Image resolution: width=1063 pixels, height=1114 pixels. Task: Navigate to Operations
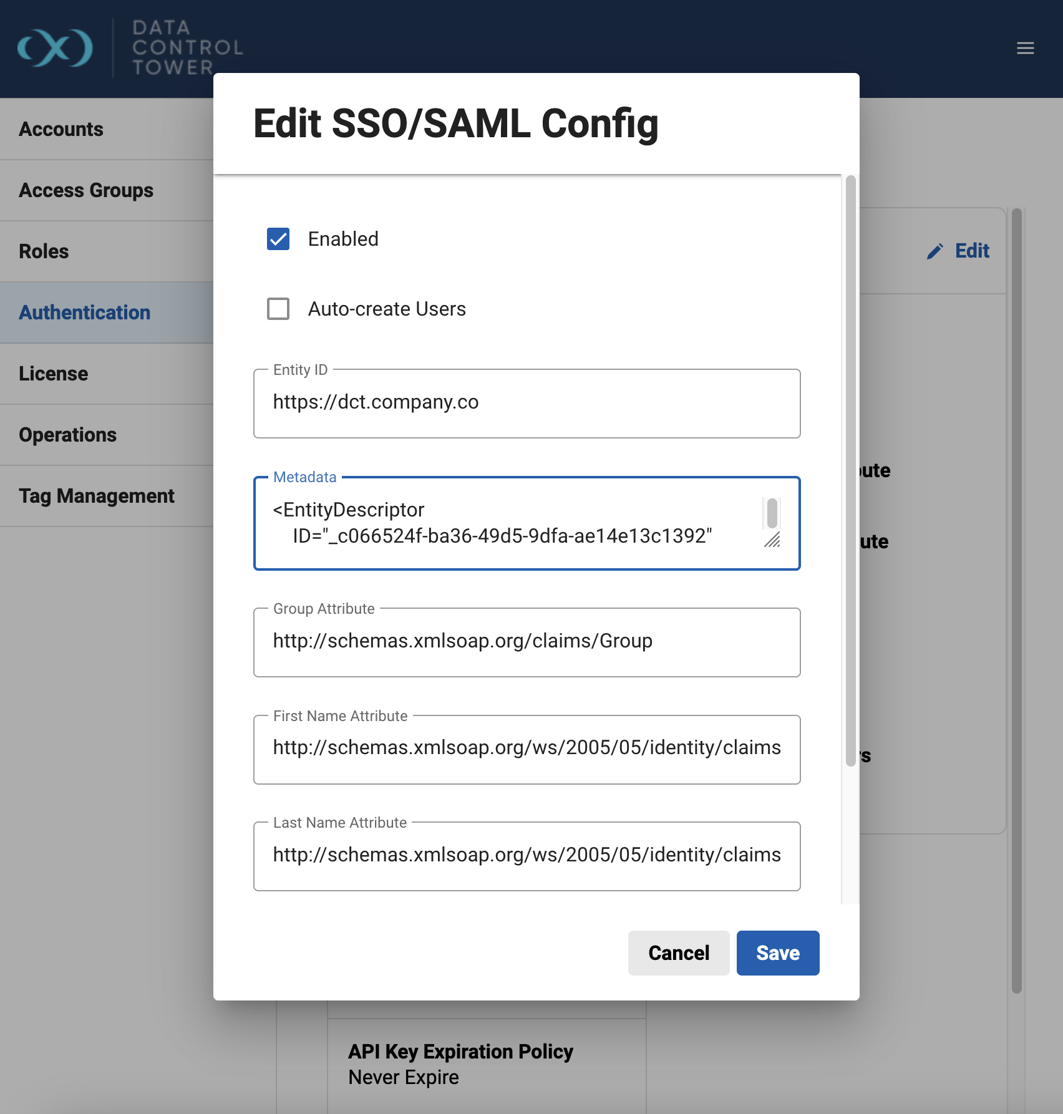coord(107,435)
